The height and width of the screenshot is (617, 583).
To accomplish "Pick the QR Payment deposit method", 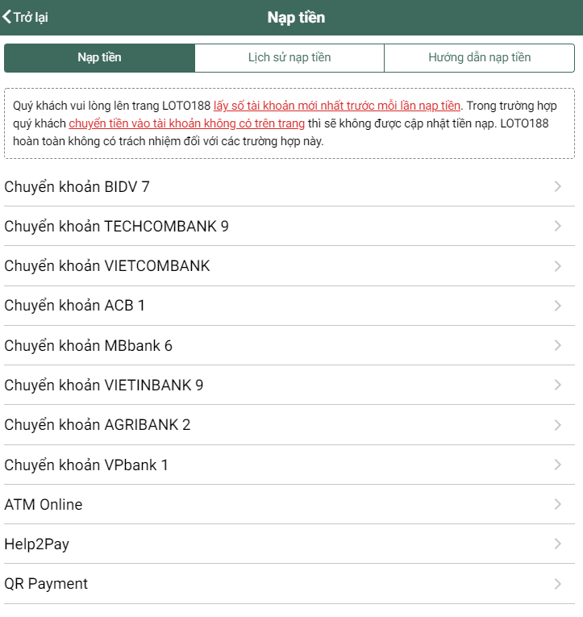I will point(289,584).
